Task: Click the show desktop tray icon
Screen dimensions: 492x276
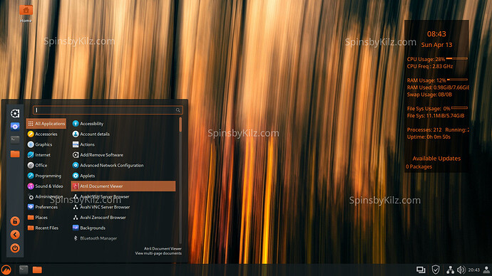Action: [421, 270]
